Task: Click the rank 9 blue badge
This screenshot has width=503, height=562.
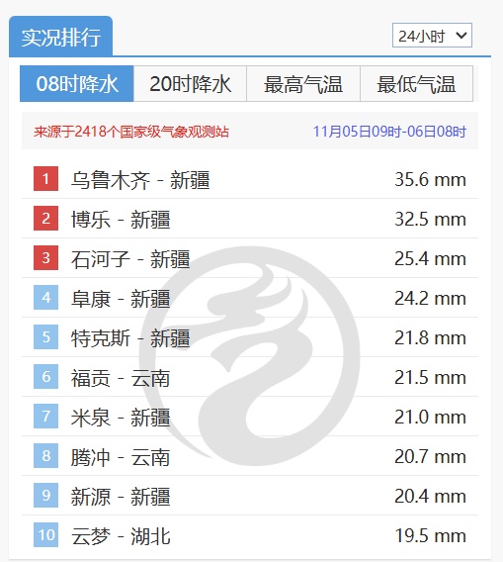Action: coord(45,496)
